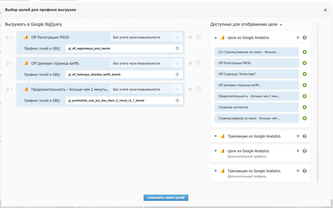Select available goal 'Off Страница "Агенствам"'
The width and height of the screenshot is (333, 208).
point(257,74)
